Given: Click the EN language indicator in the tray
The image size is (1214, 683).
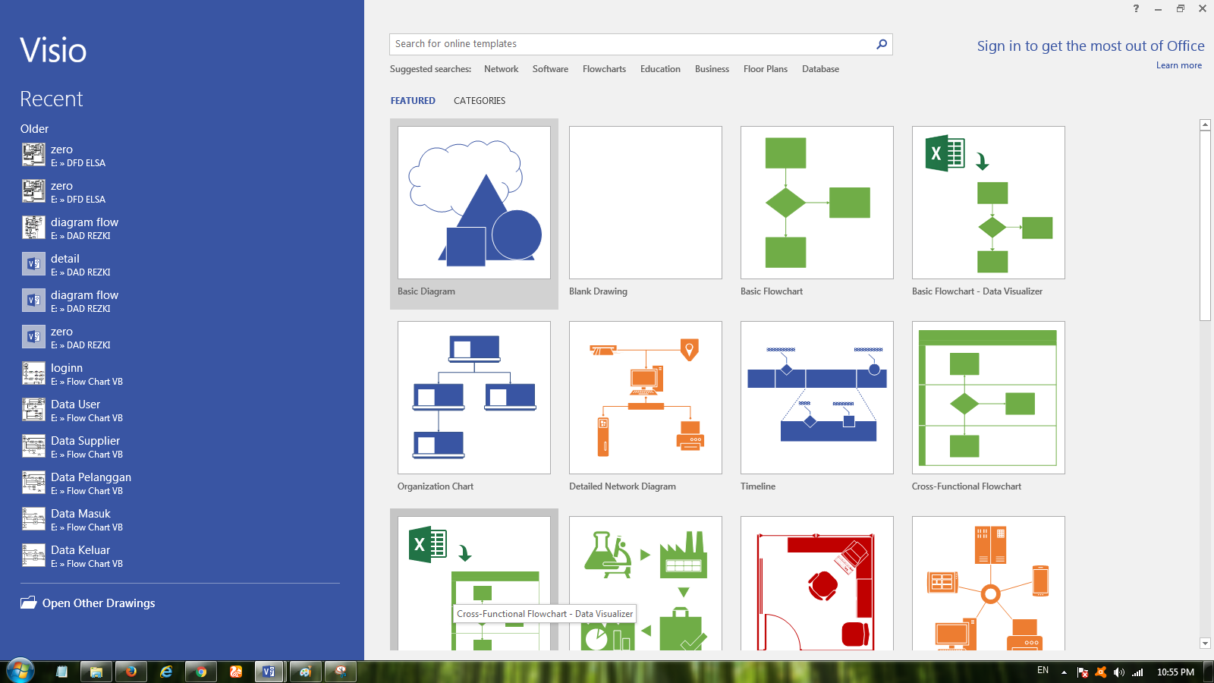Looking at the screenshot, I should click(1043, 671).
